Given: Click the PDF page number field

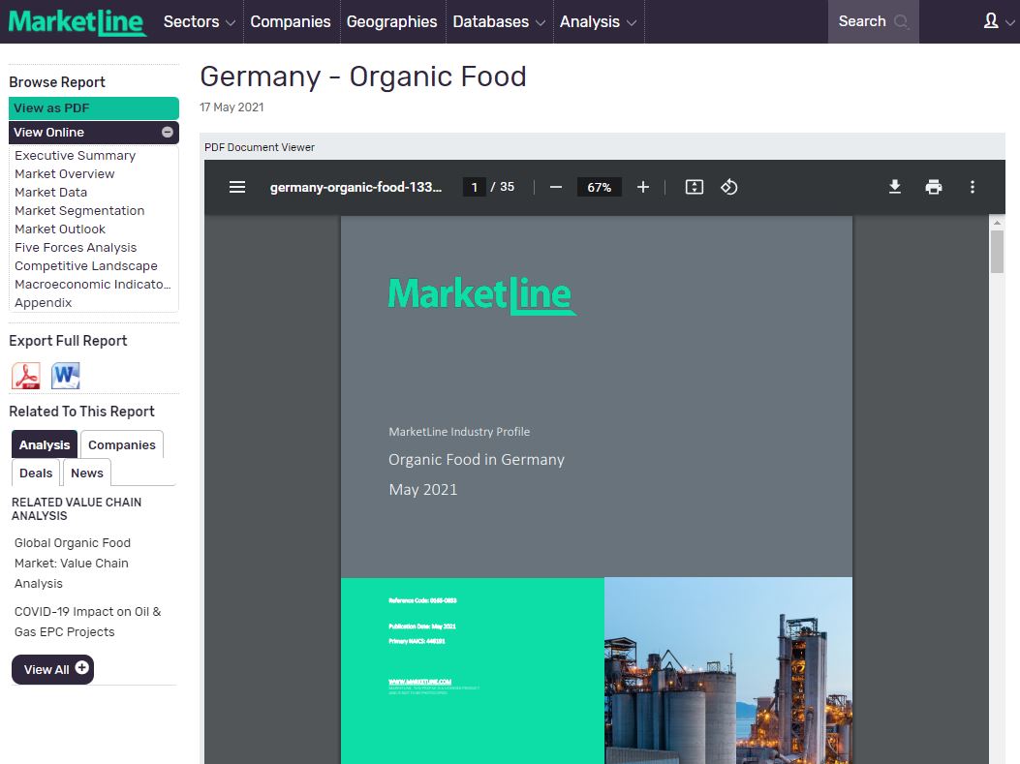Looking at the screenshot, I should tap(474, 187).
